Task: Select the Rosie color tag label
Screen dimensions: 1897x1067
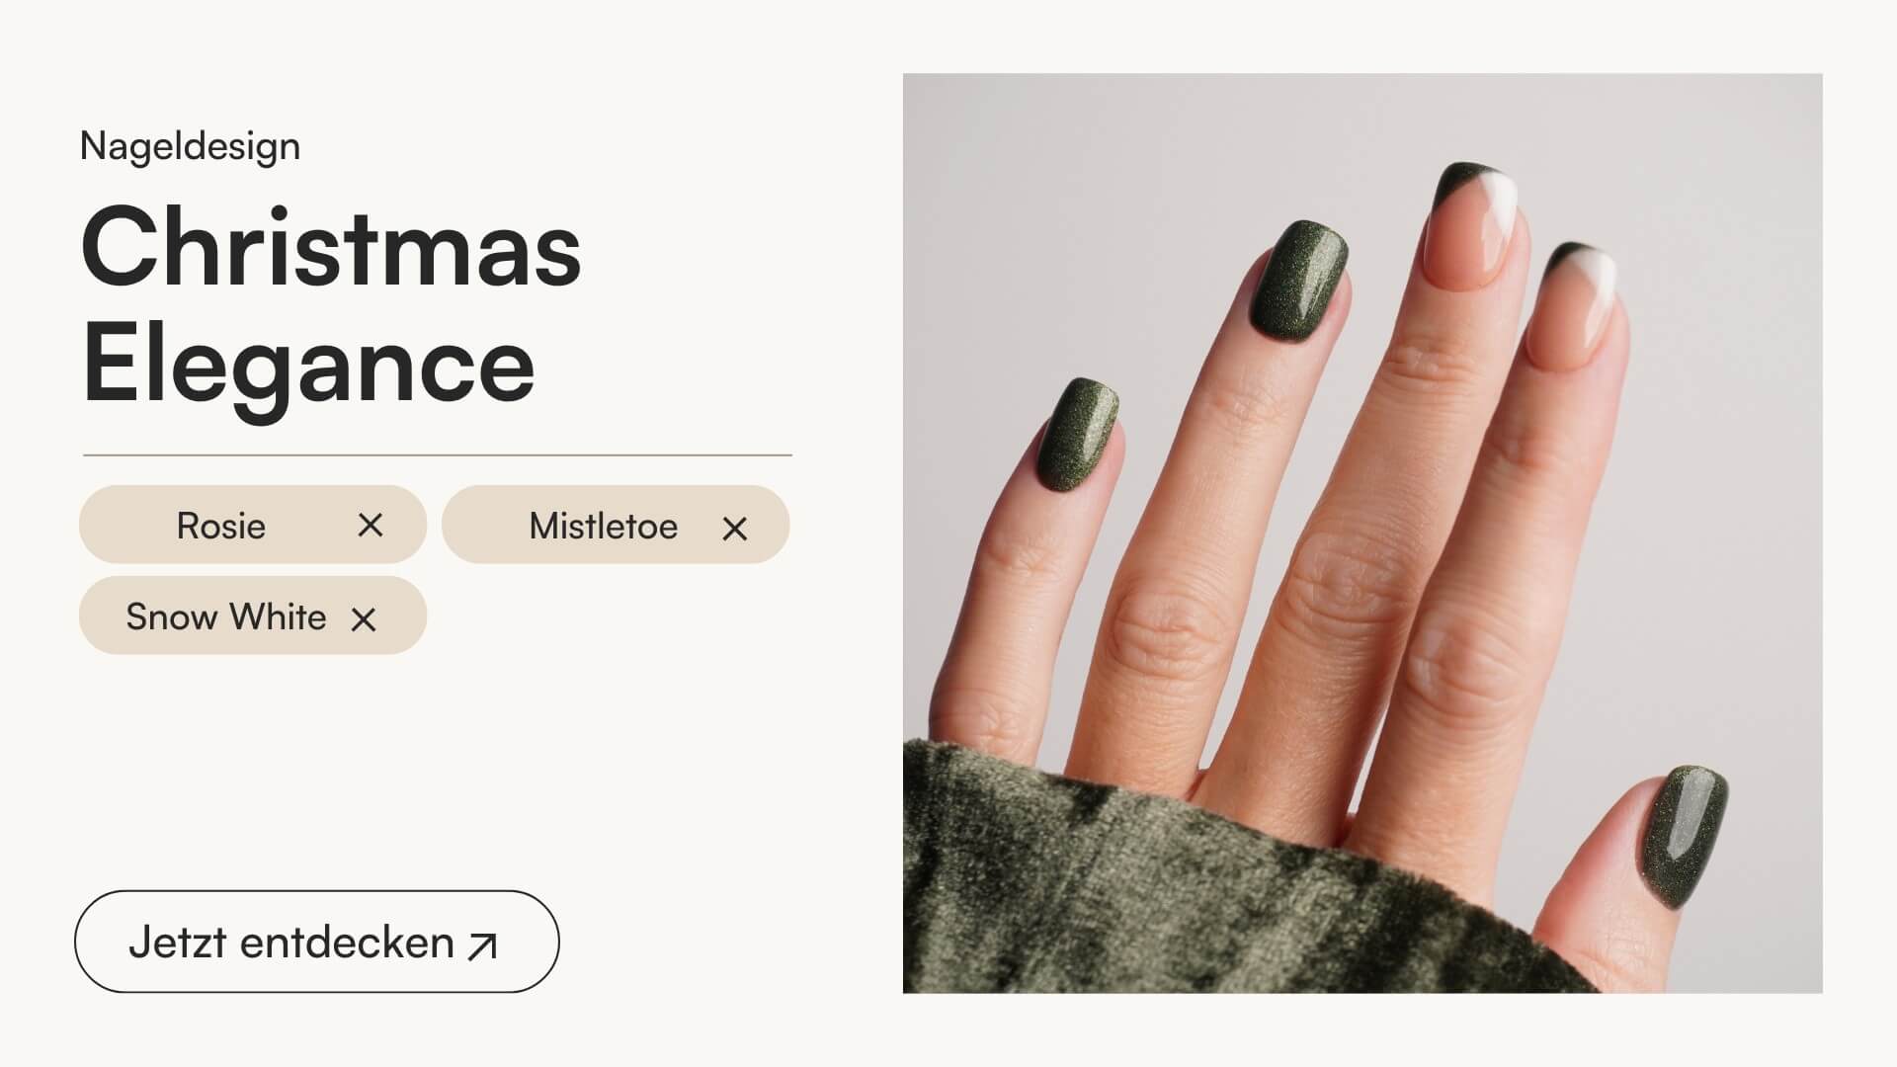Action: coord(220,526)
